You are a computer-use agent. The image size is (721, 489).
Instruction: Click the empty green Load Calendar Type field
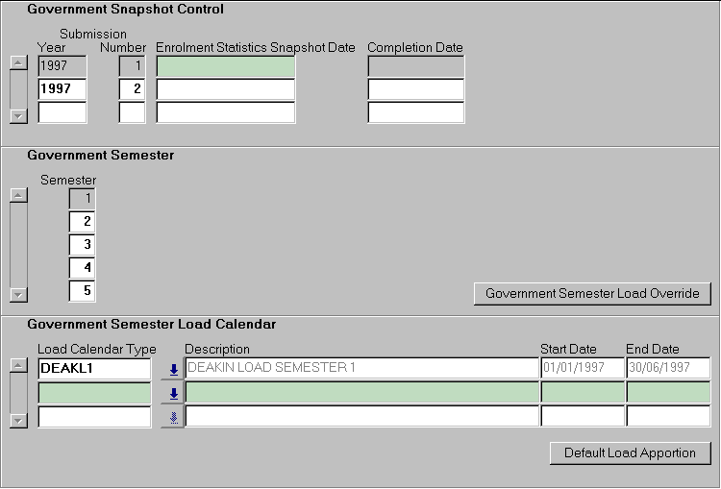tap(94, 393)
